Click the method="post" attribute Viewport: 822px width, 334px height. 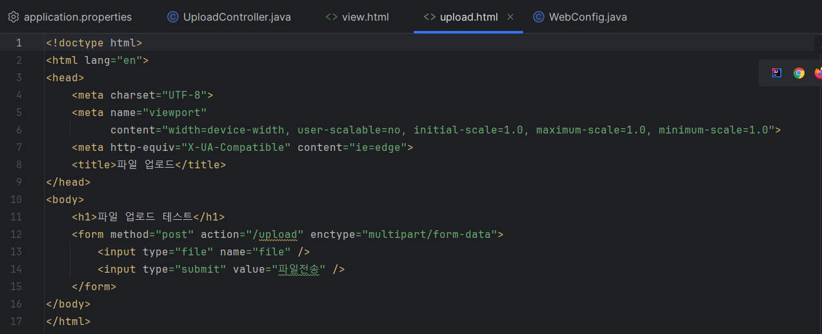point(152,234)
